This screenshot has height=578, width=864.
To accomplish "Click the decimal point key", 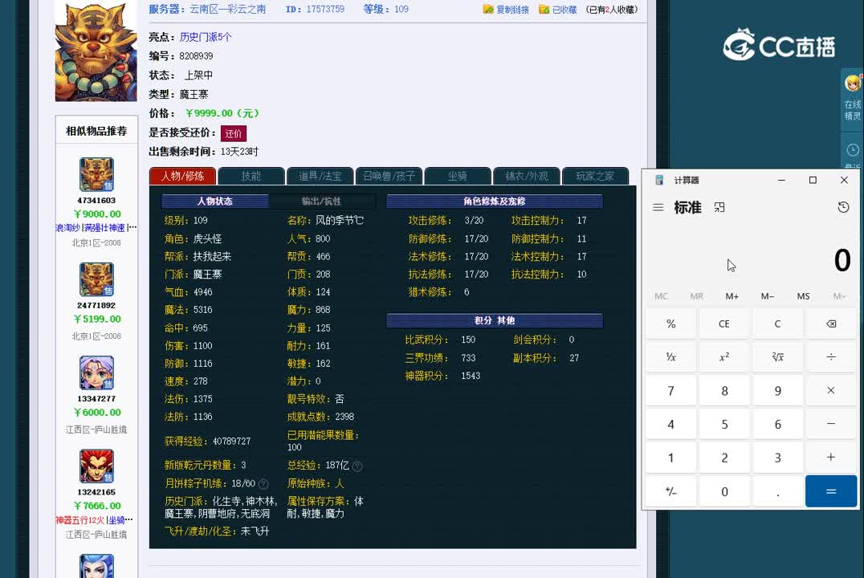I will pyautogui.click(x=777, y=491).
